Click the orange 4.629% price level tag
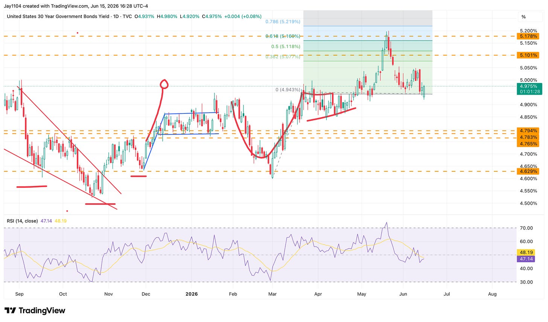 pyautogui.click(x=529, y=171)
